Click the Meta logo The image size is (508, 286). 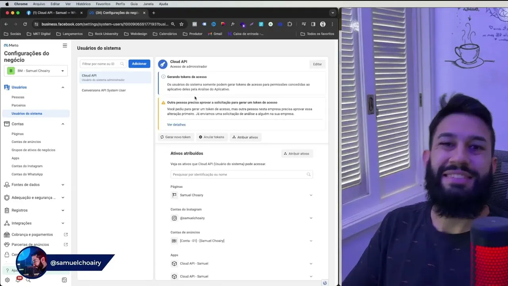[x=11, y=45]
